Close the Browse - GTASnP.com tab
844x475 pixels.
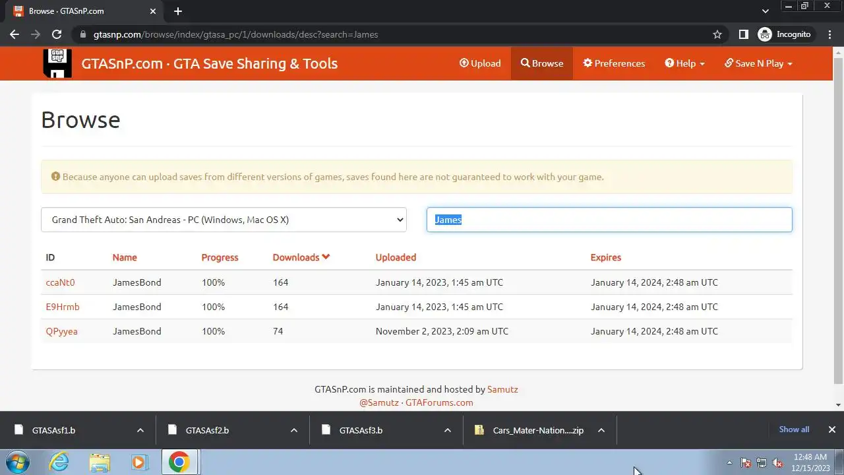[x=153, y=11]
